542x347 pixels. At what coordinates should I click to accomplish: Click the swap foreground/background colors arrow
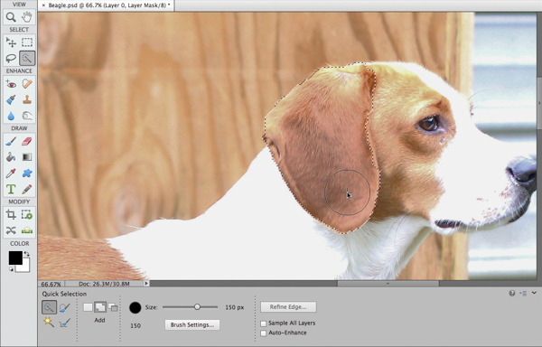pos(26,254)
